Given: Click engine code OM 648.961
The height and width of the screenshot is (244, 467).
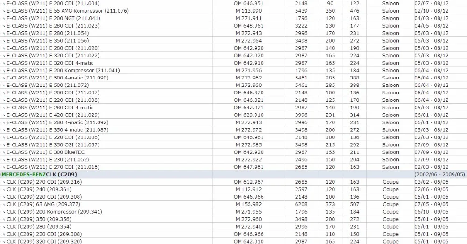Looking at the screenshot, I should pos(249,26).
